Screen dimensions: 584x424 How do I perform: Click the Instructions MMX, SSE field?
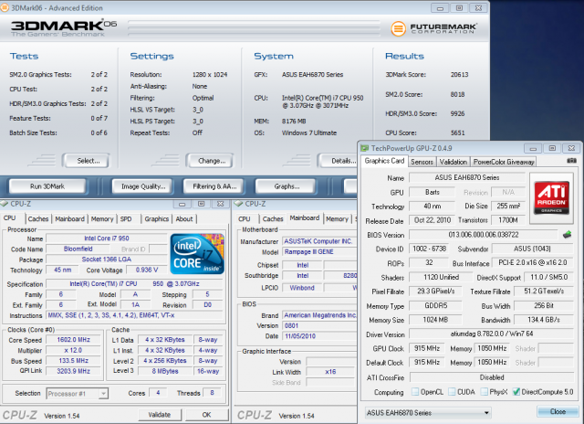(135, 315)
